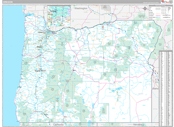Click the edition text in header bar
The width and height of the screenshot is (174, 127).
(151, 3)
